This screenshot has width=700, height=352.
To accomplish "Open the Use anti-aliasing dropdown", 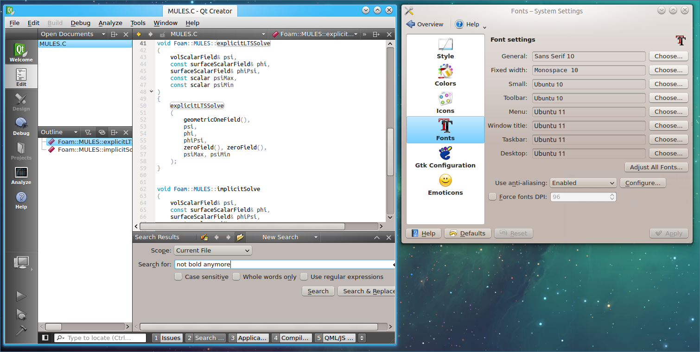I will coord(583,183).
